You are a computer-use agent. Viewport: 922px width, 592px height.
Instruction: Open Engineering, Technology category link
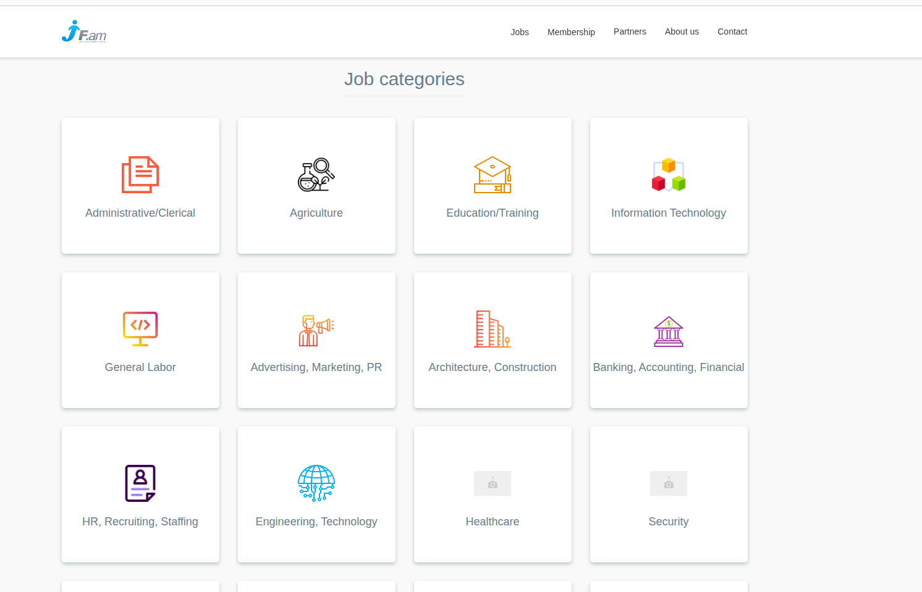(316, 522)
